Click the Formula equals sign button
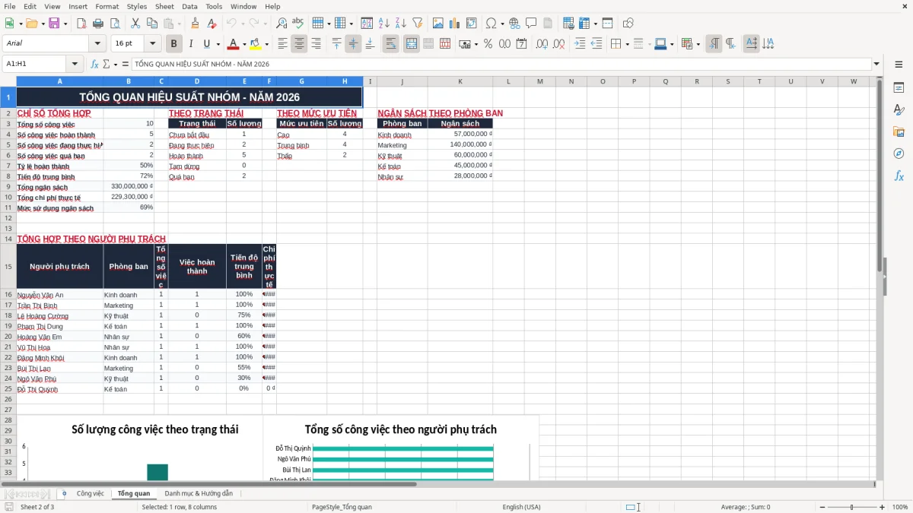Image resolution: width=913 pixels, height=513 pixels. tap(125, 65)
